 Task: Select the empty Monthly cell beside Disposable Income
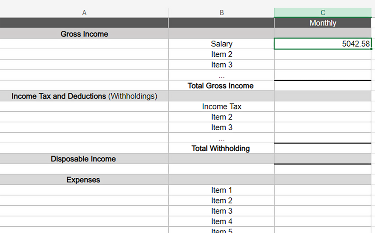pyautogui.click(x=322, y=159)
